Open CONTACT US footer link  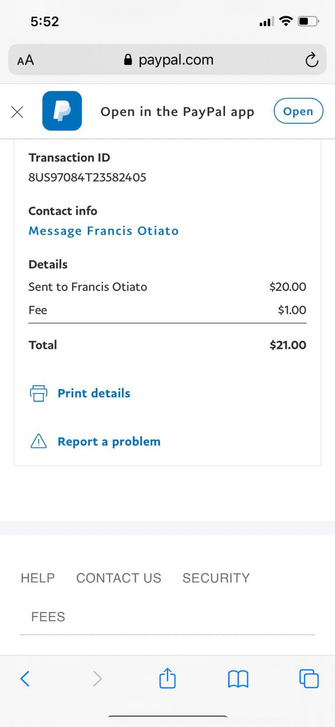coord(119,578)
